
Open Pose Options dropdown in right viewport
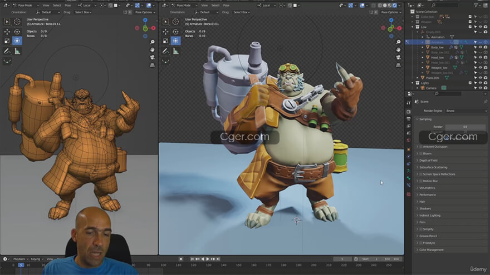(x=391, y=12)
